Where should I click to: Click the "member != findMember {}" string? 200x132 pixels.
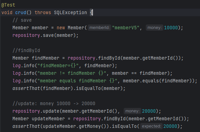pos(72,73)
